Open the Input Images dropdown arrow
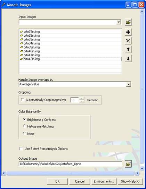146x189 pixels. pyautogui.click(x=119, y=22)
